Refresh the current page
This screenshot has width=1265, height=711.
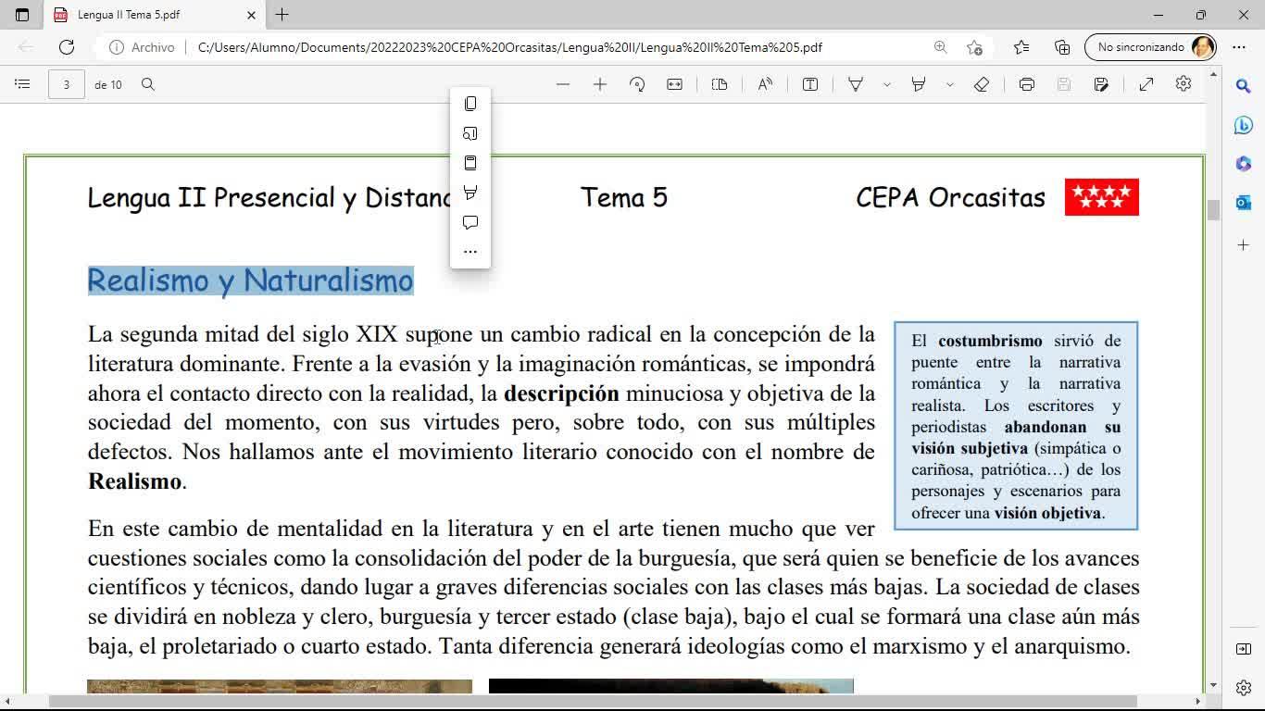click(x=67, y=47)
